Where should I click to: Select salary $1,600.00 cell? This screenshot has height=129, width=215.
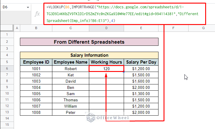pyautogui.click(x=141, y=81)
